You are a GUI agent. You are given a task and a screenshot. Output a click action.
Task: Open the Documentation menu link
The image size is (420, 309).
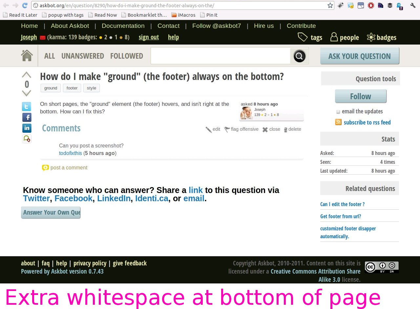[x=123, y=26]
